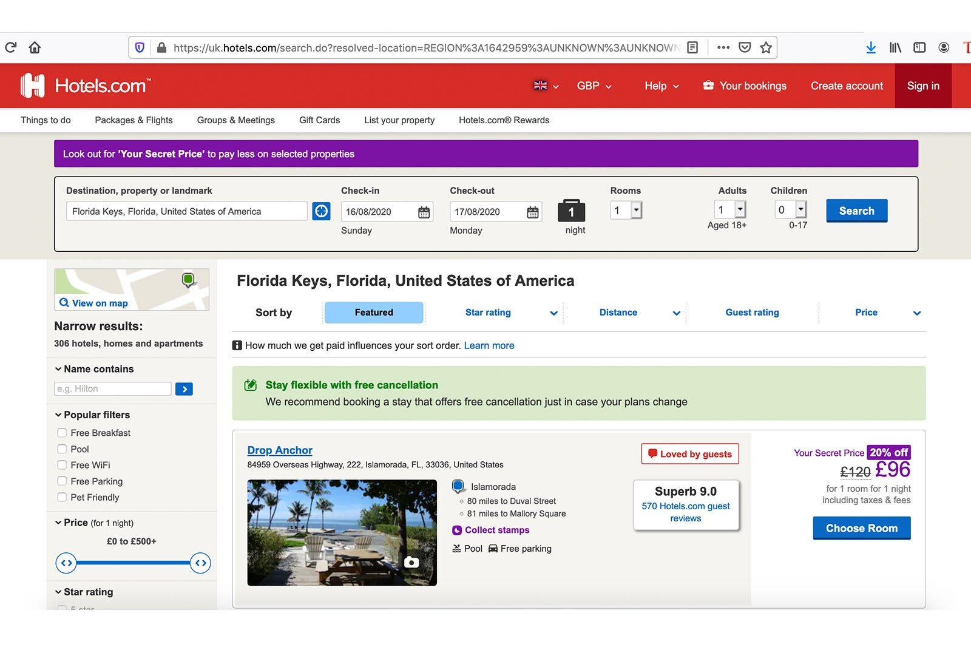View site security padlock info

161,47
